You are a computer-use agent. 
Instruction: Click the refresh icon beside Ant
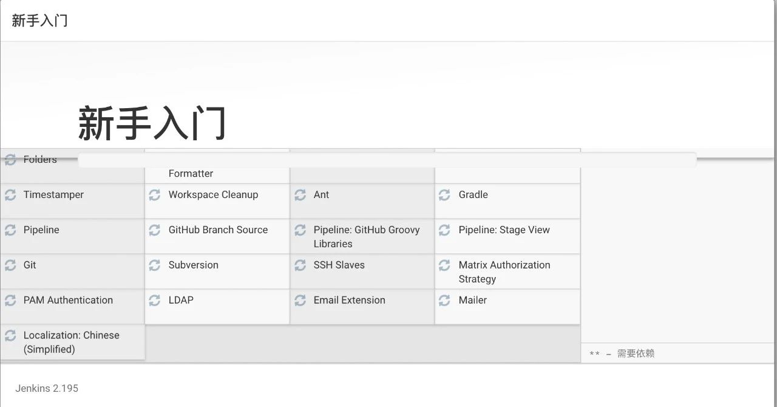300,195
